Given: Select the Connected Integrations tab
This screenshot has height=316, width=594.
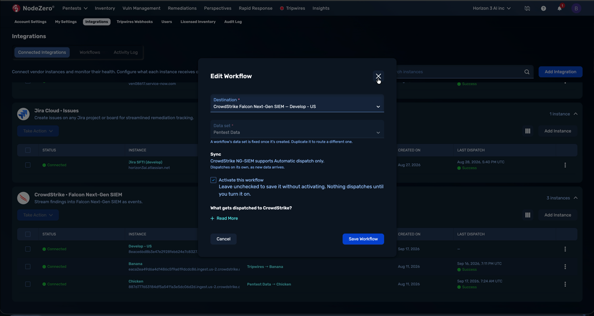Looking at the screenshot, I should [42, 52].
